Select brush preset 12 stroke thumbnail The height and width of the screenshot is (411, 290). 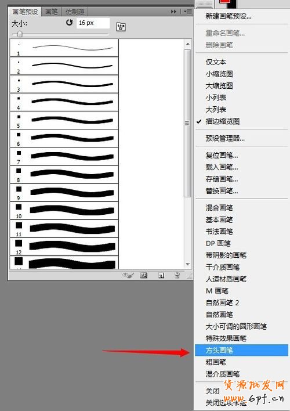[x=64, y=247]
